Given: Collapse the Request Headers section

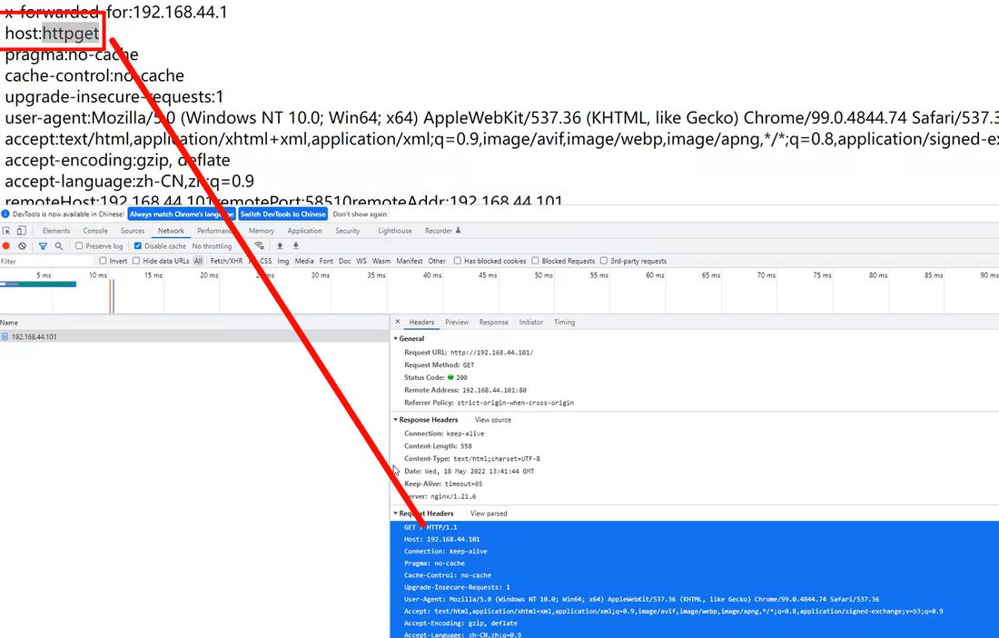Looking at the screenshot, I should click(x=396, y=513).
